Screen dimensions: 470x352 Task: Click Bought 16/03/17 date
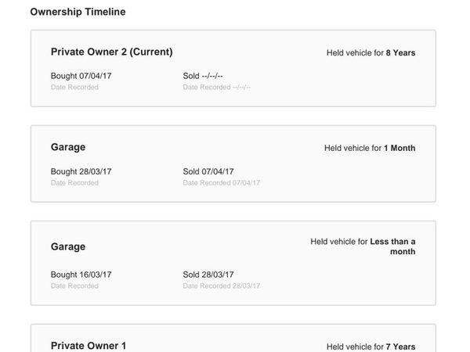coord(81,275)
